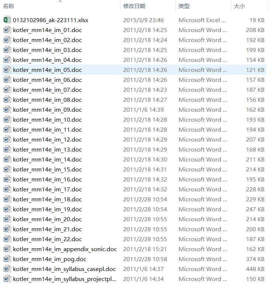Click the Word icon of kotler_mm14e_im_05.doc
This screenshot has height=288, width=277.
click(7, 69)
